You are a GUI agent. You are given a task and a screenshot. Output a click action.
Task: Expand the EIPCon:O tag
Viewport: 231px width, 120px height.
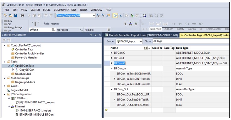click(111, 63)
